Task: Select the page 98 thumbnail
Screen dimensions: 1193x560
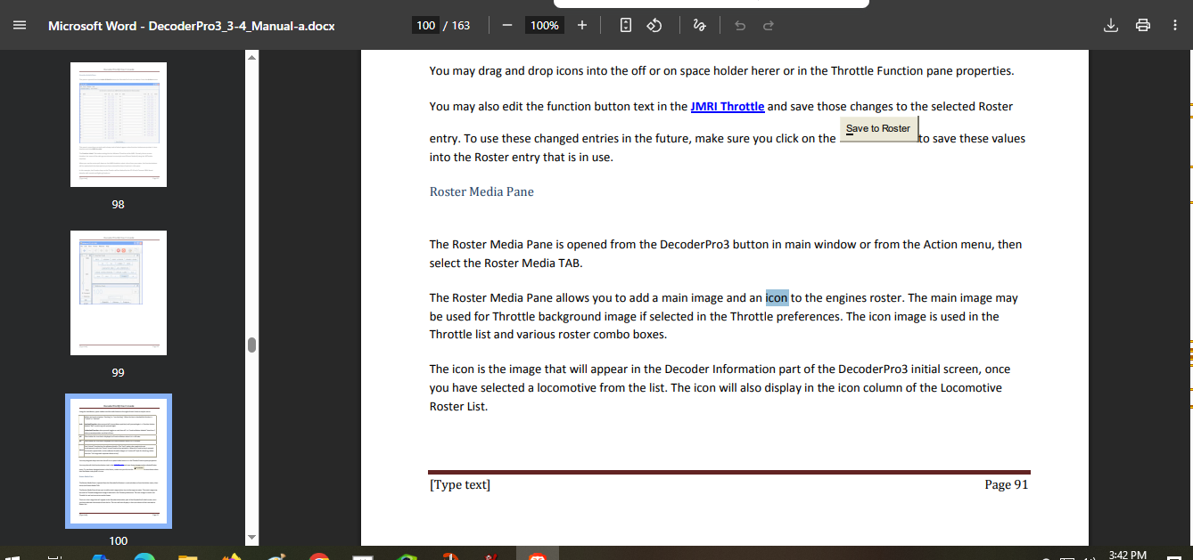Action: pos(119,125)
